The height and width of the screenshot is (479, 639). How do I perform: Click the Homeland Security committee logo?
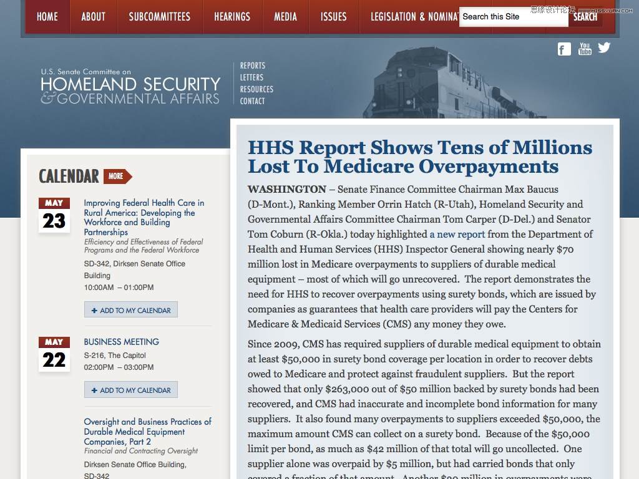click(130, 86)
